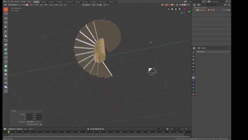Select the Rotate tool
Screen dimensions: 248x140
pyautogui.click(x=6, y=23)
